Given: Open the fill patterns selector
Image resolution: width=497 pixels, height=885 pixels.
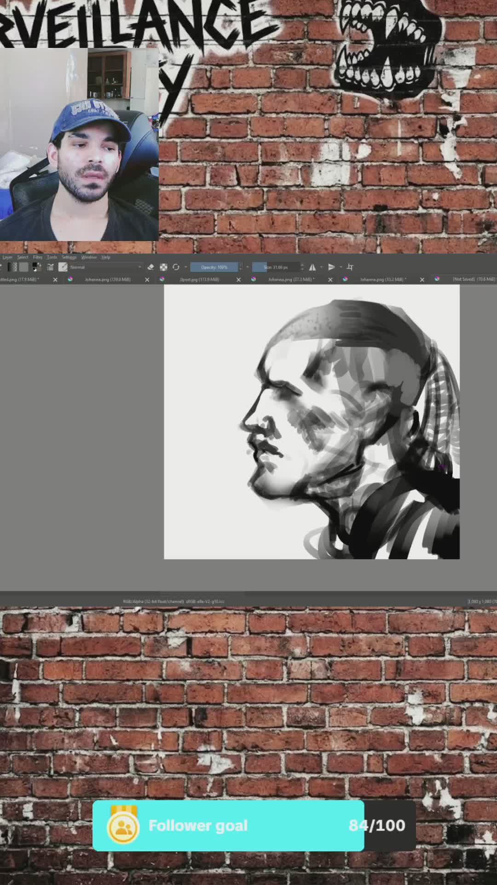Looking at the screenshot, I should [24, 267].
